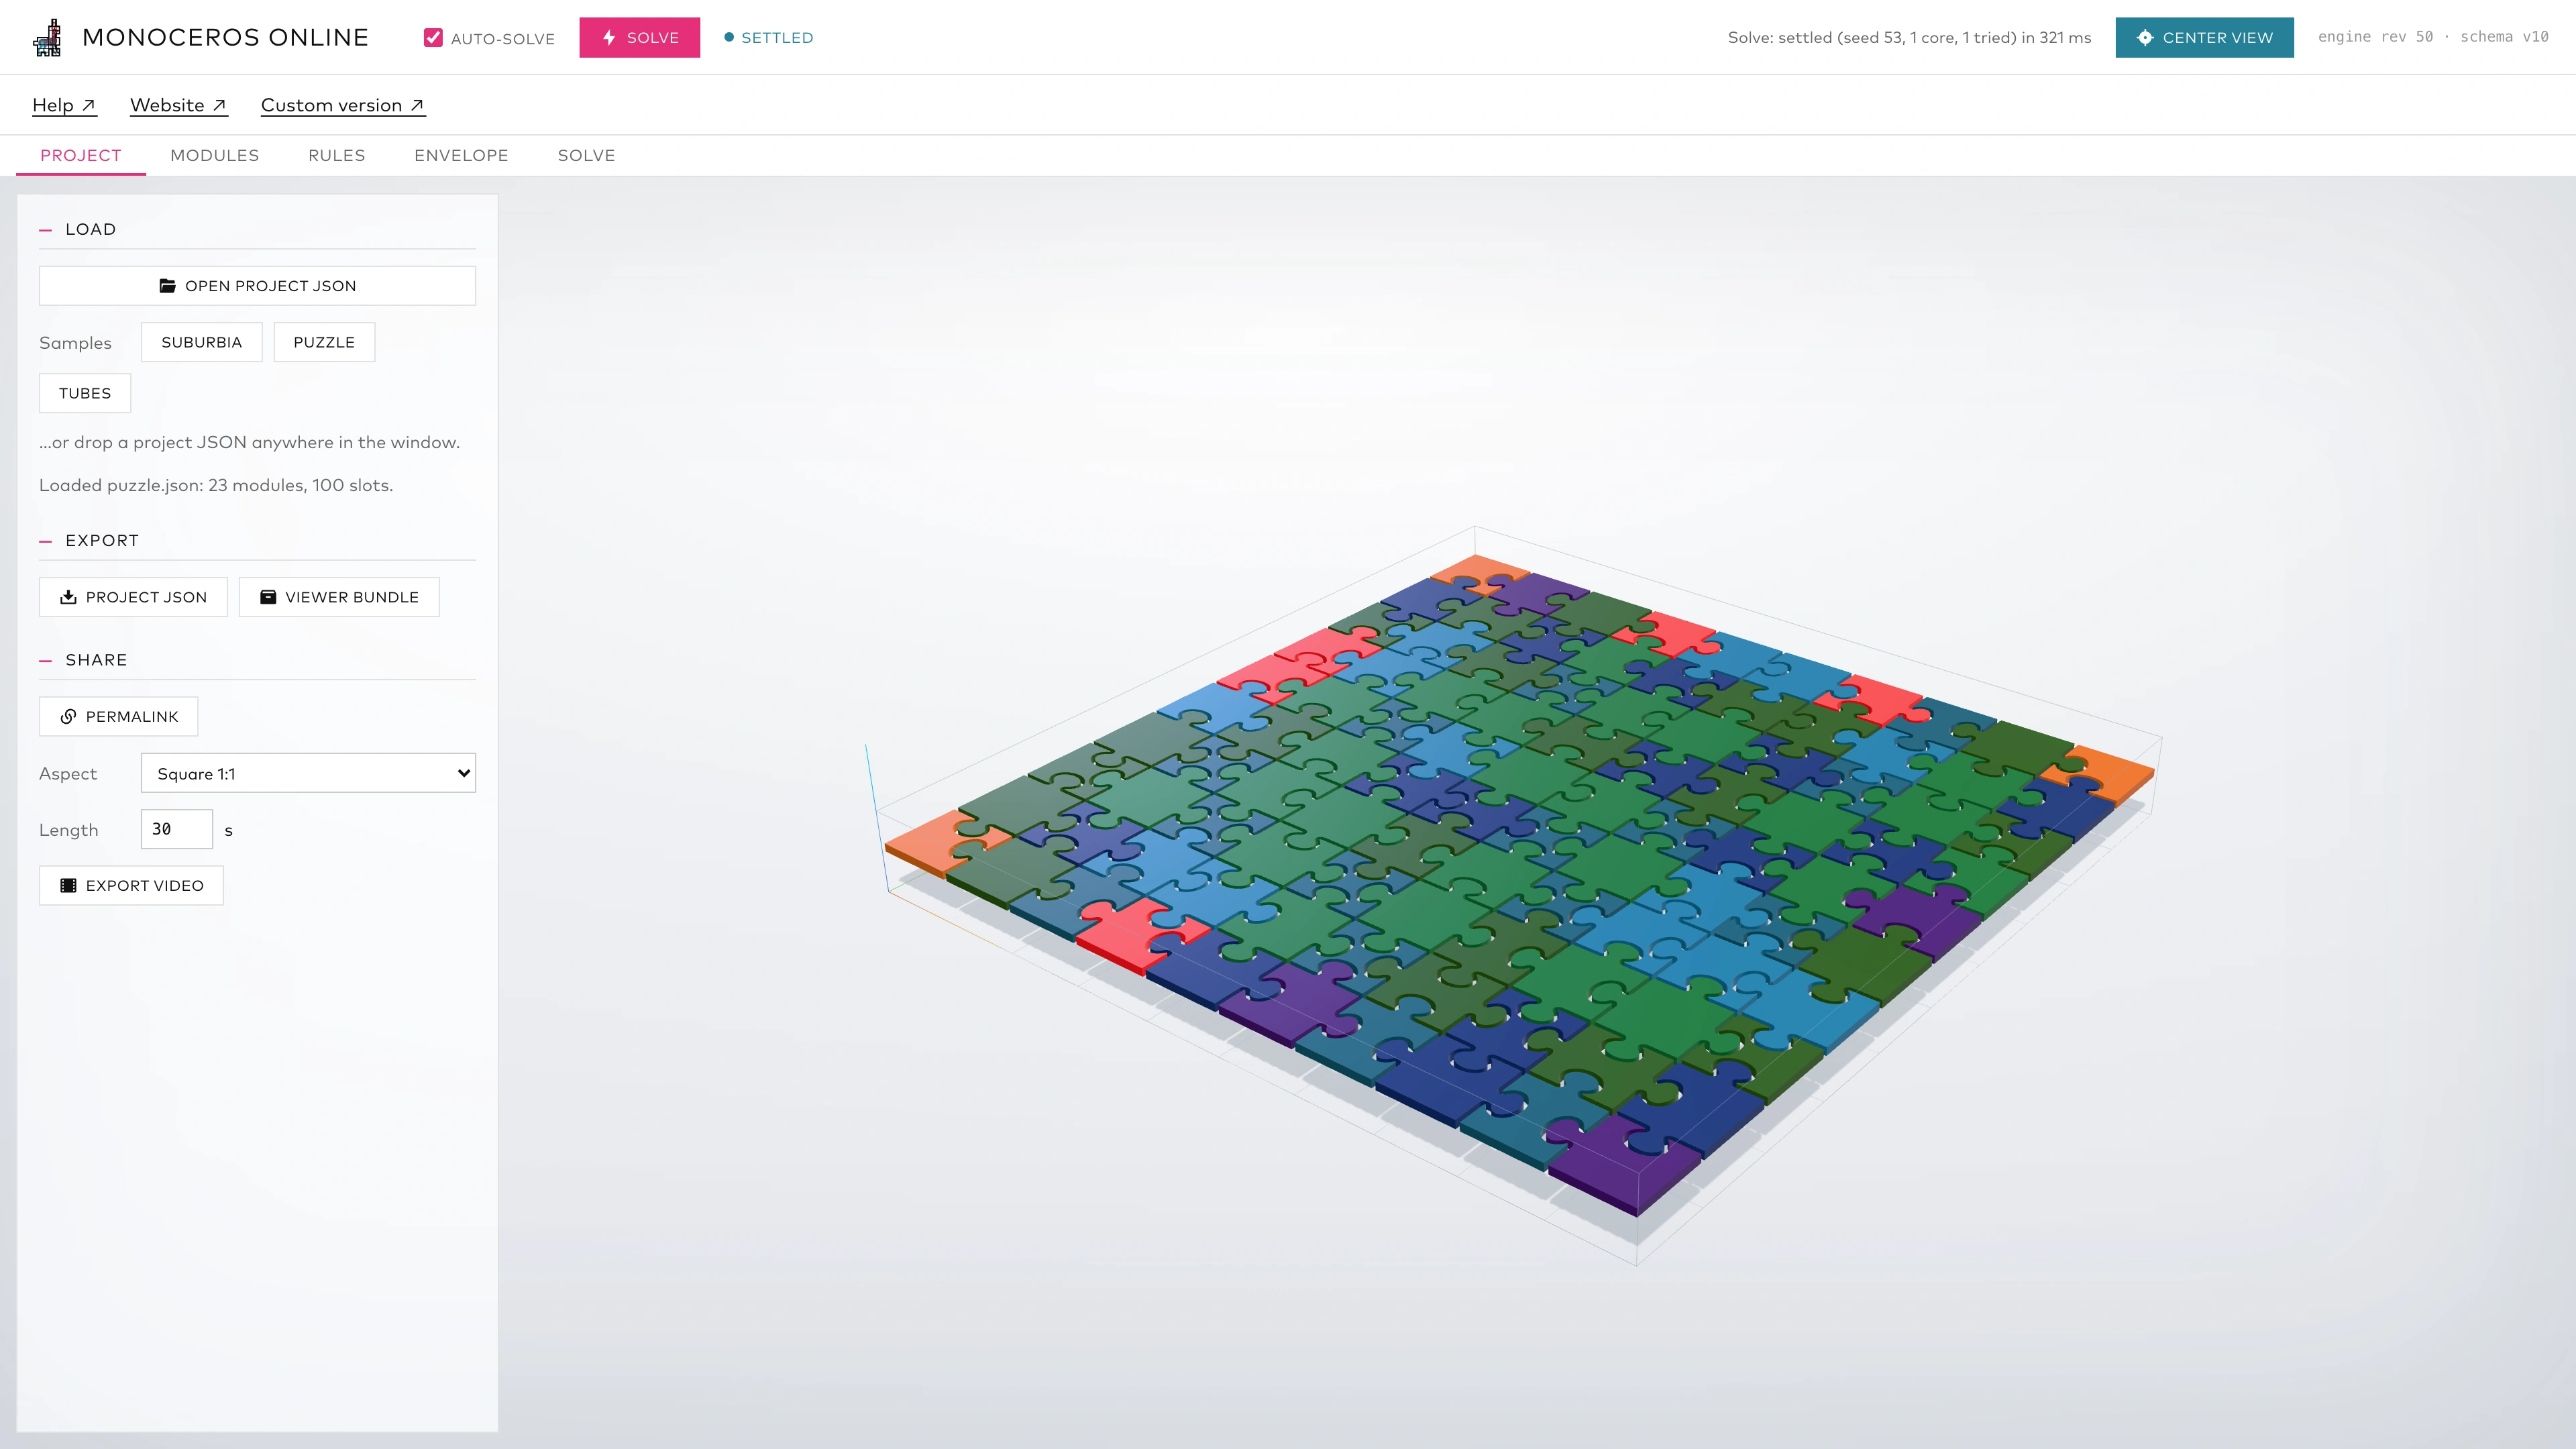
Task: Load the Tubes sample
Action: click(85, 393)
